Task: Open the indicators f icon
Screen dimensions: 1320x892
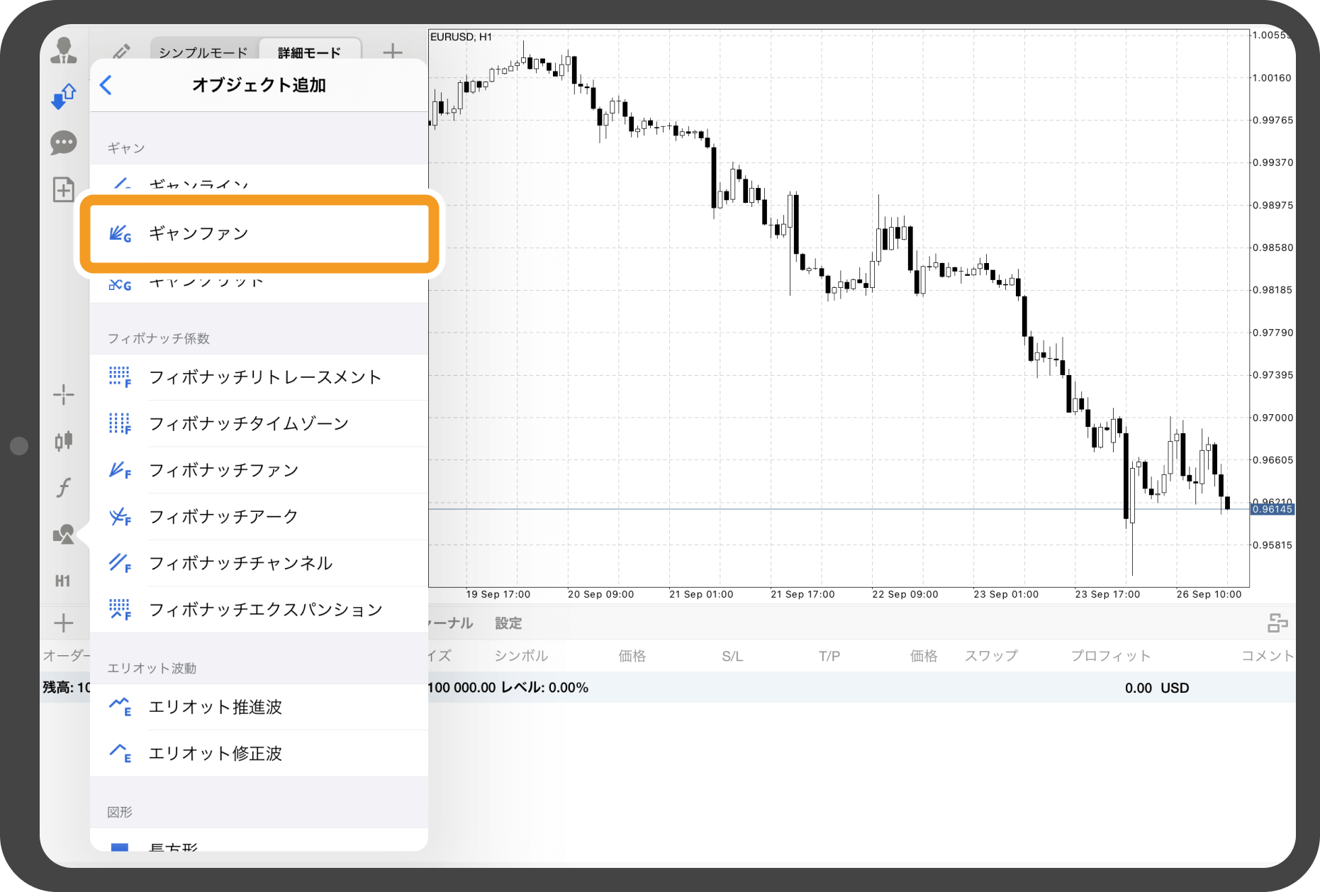Action: tap(64, 487)
